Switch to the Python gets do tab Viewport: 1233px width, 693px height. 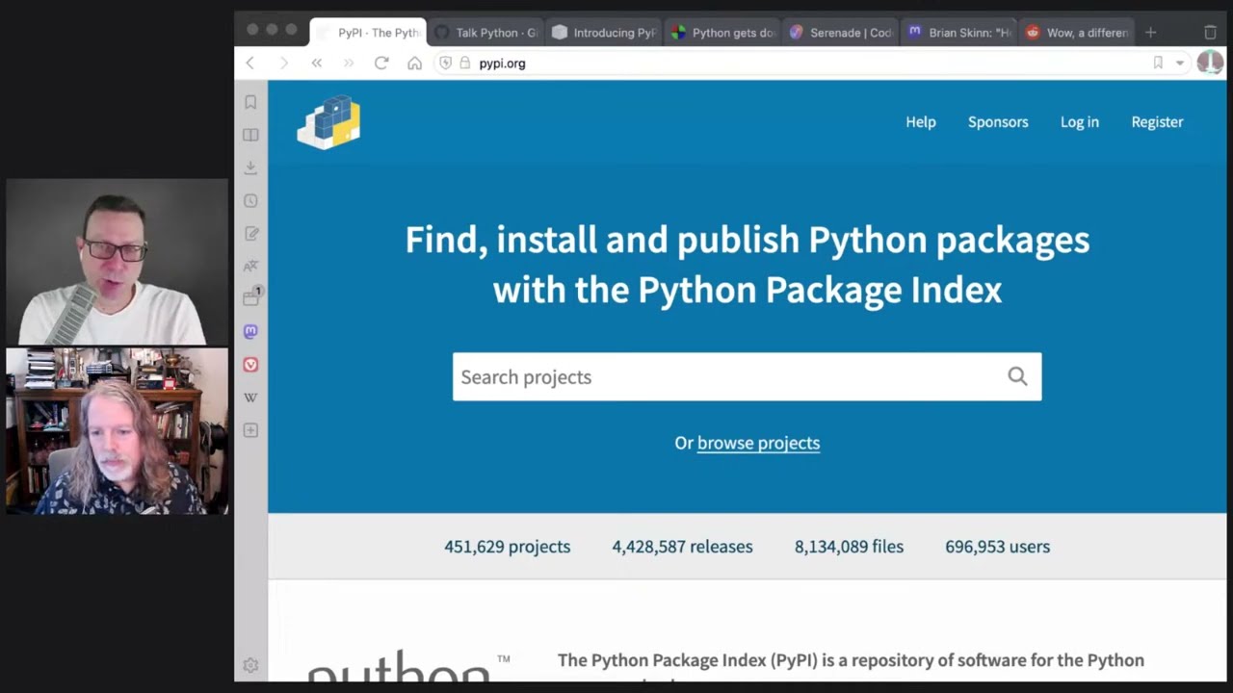(x=722, y=32)
